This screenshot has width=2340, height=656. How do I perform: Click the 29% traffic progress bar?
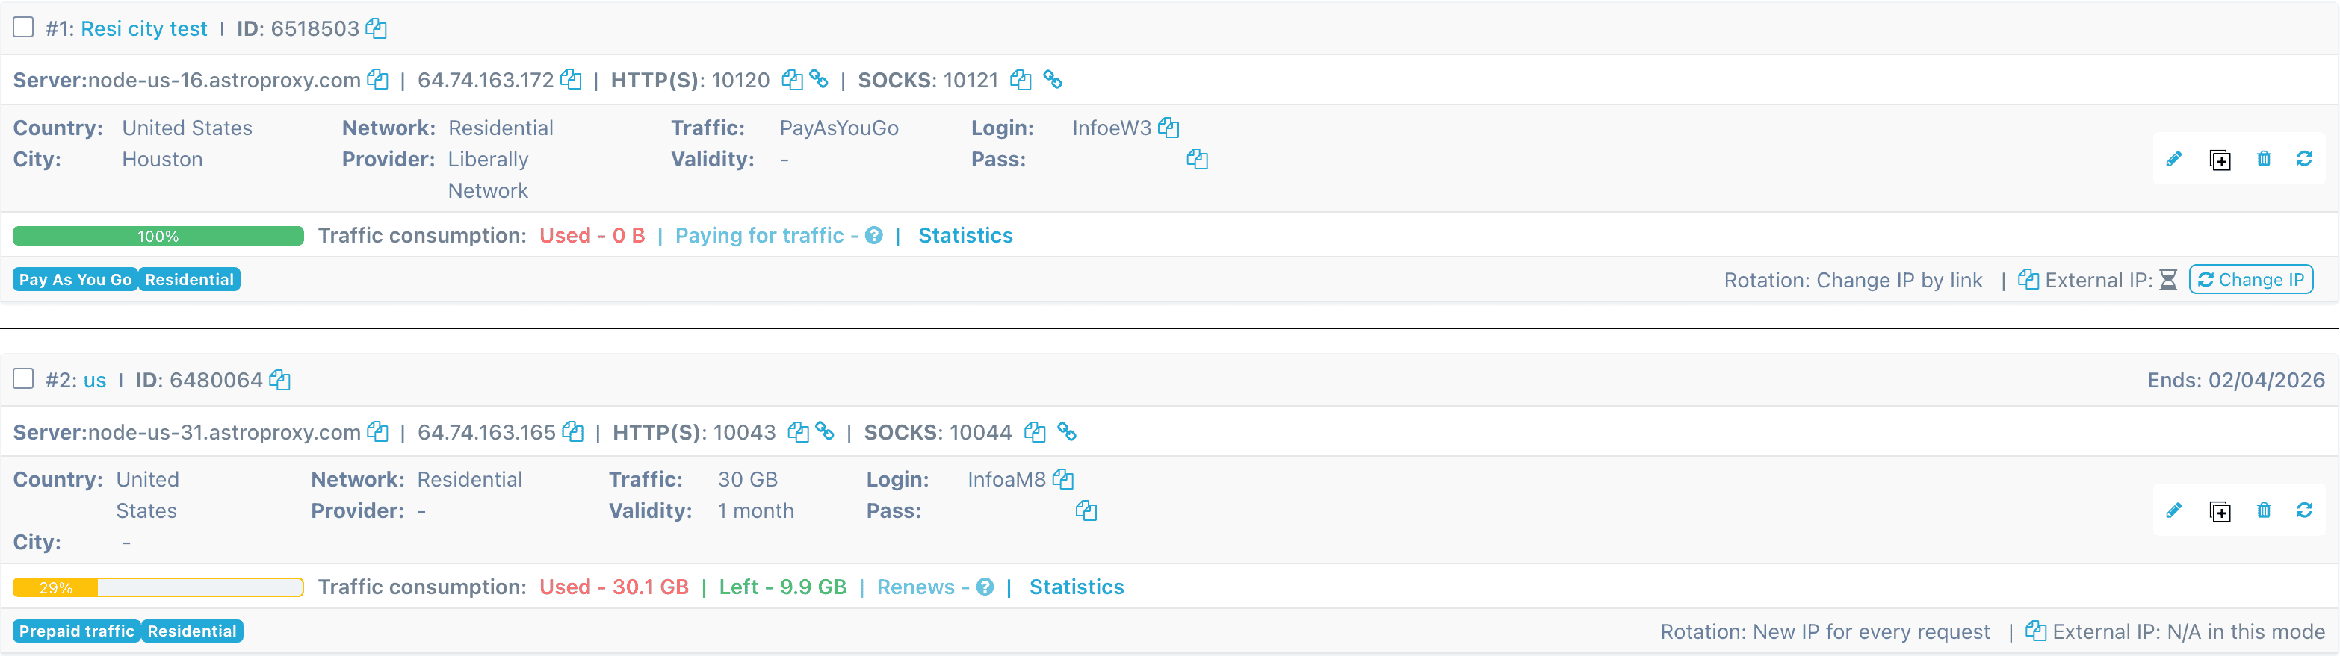[158, 588]
